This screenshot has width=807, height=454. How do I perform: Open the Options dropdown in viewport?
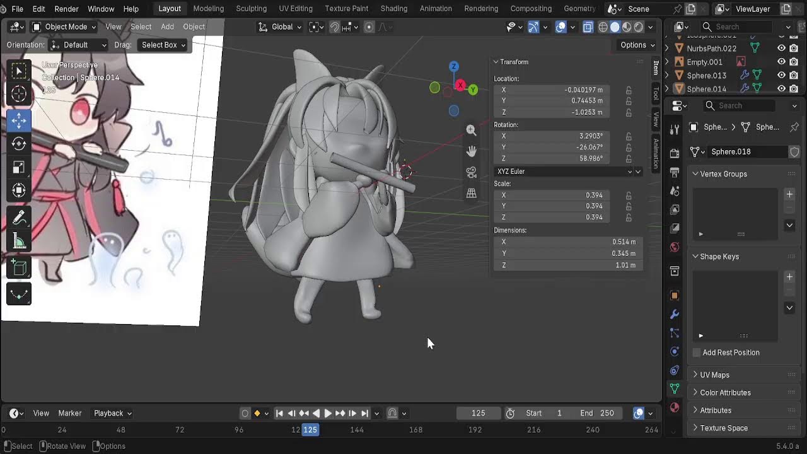[637, 45]
